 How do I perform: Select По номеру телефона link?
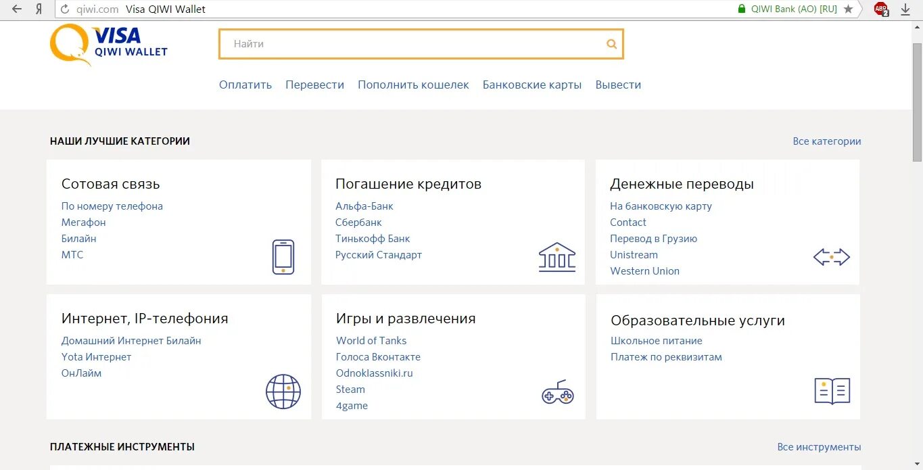(x=112, y=206)
